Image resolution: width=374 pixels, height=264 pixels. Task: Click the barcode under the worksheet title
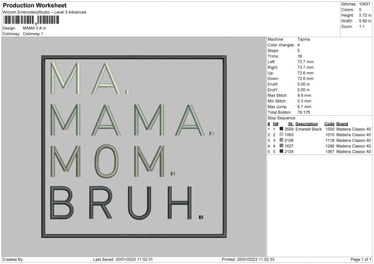tap(31, 20)
